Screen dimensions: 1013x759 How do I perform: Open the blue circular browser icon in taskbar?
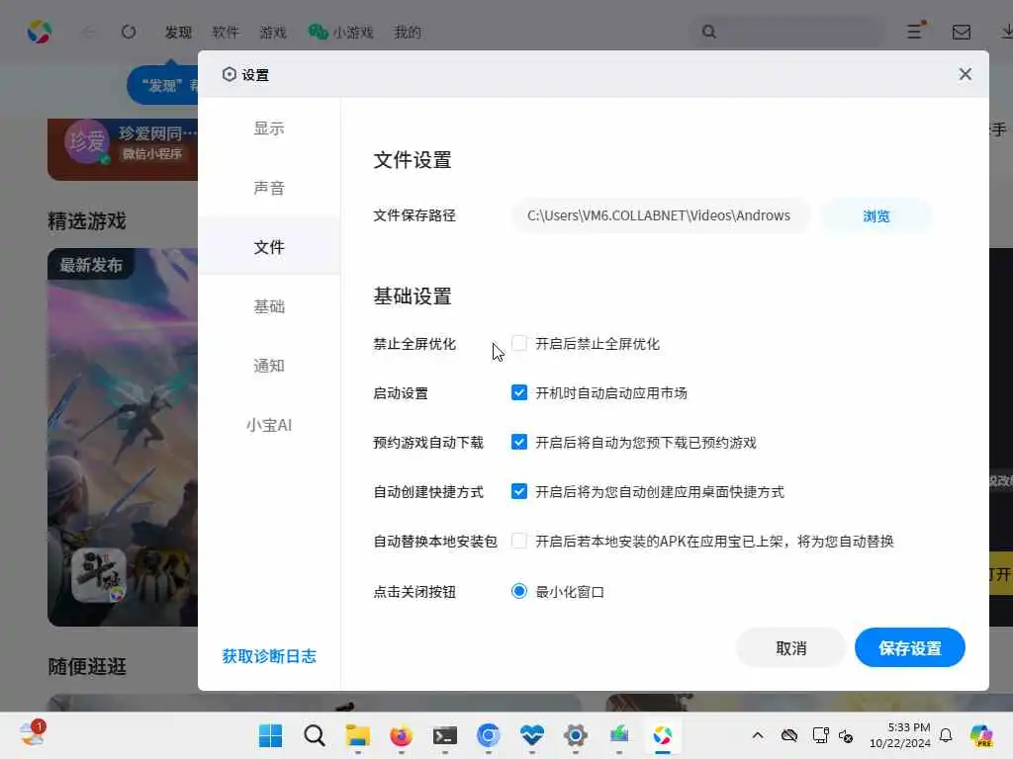coord(489,735)
